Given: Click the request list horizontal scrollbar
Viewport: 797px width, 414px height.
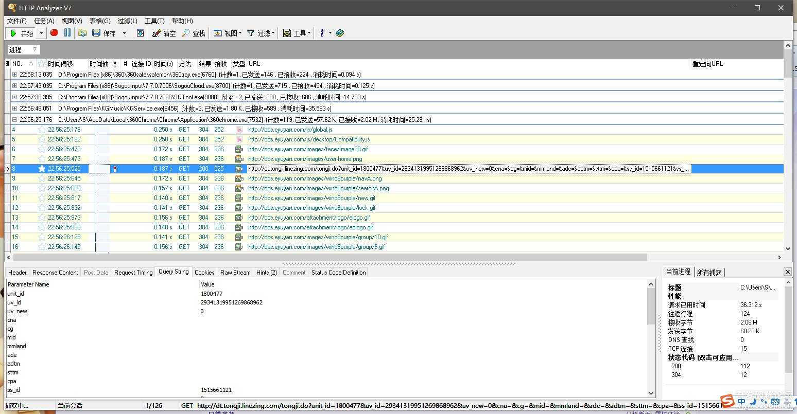Looking at the screenshot, I should coord(330,257).
